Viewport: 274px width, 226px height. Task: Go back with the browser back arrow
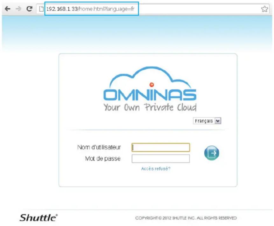8,9
